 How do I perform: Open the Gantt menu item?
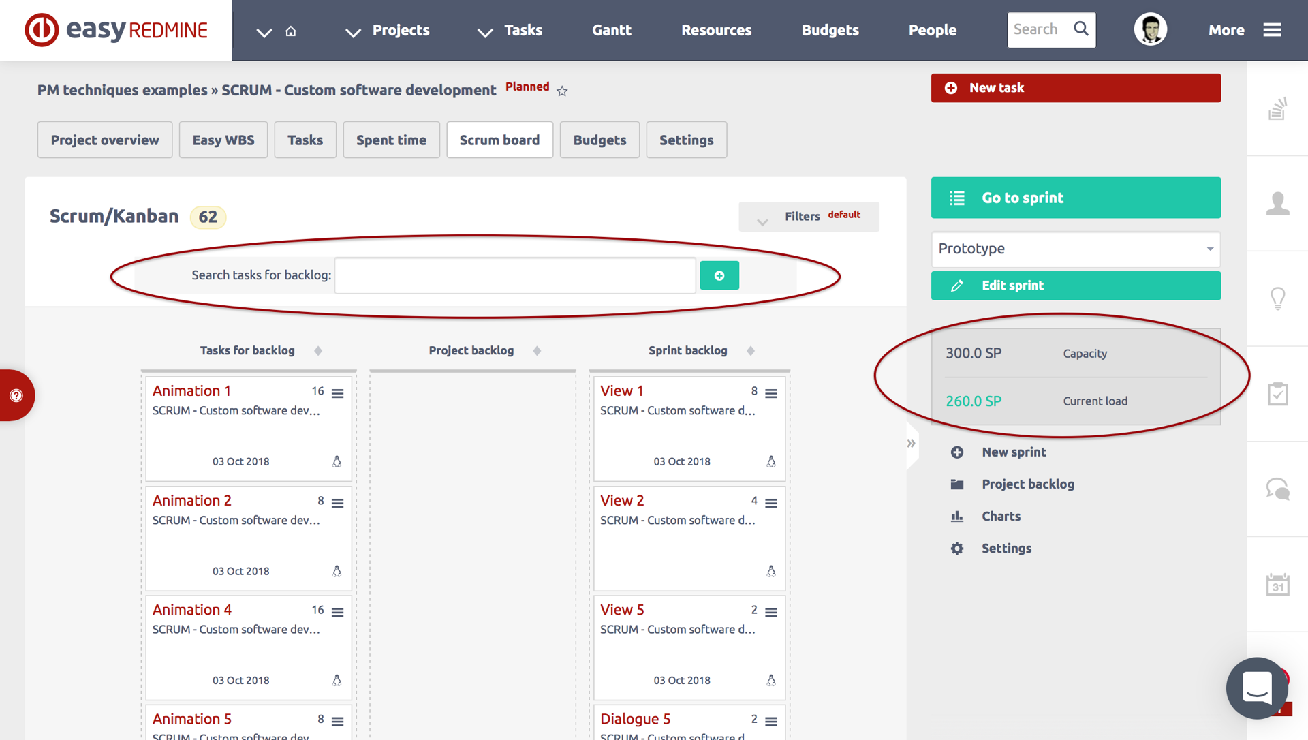click(x=611, y=30)
